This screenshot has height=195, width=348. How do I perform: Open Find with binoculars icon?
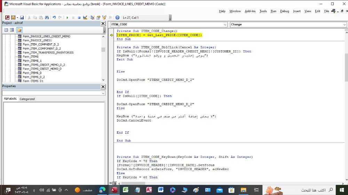point(47,17)
